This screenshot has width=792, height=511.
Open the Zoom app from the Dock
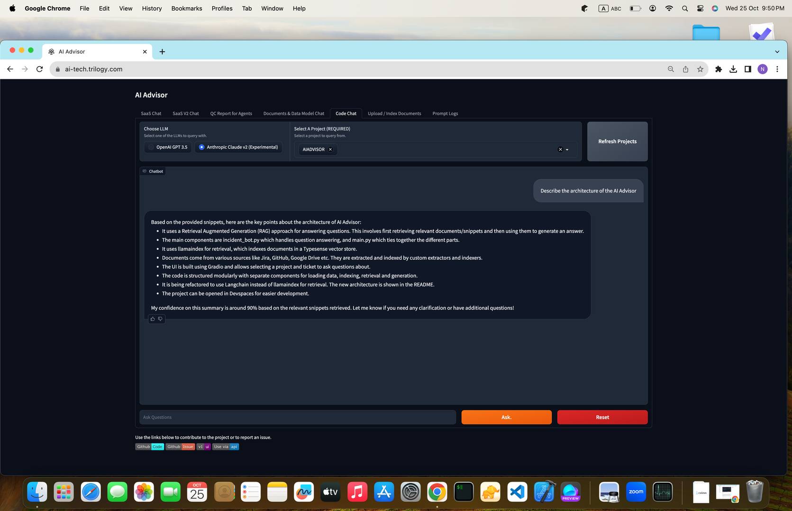636,492
